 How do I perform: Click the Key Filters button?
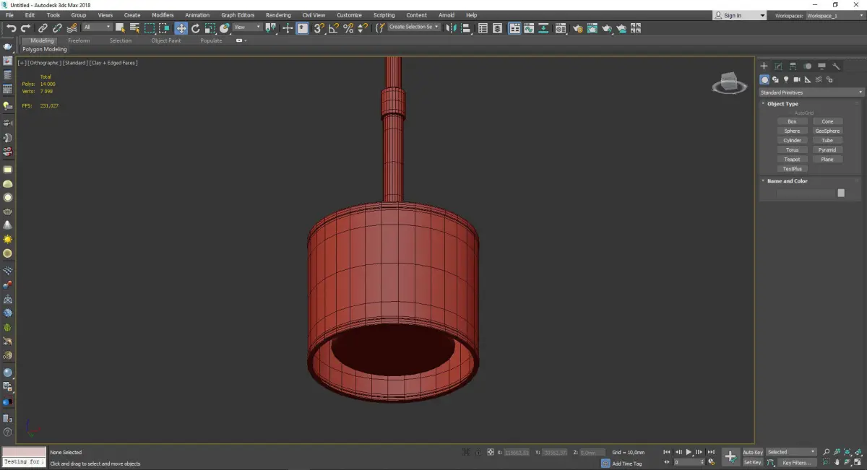coord(795,462)
